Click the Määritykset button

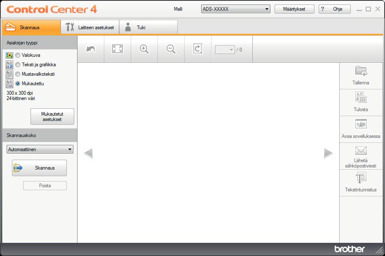click(294, 9)
